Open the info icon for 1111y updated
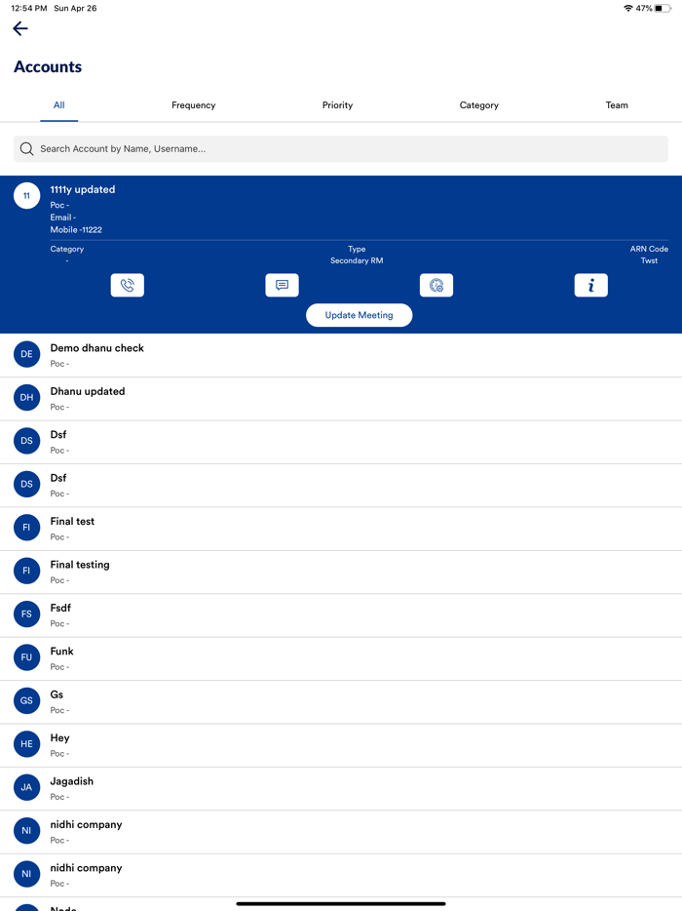The height and width of the screenshot is (911, 682). (590, 285)
